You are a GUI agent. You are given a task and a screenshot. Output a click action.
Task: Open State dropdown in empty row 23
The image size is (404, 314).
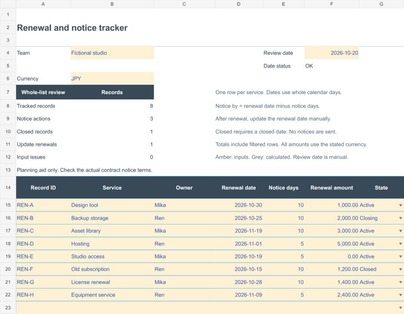tap(400, 308)
